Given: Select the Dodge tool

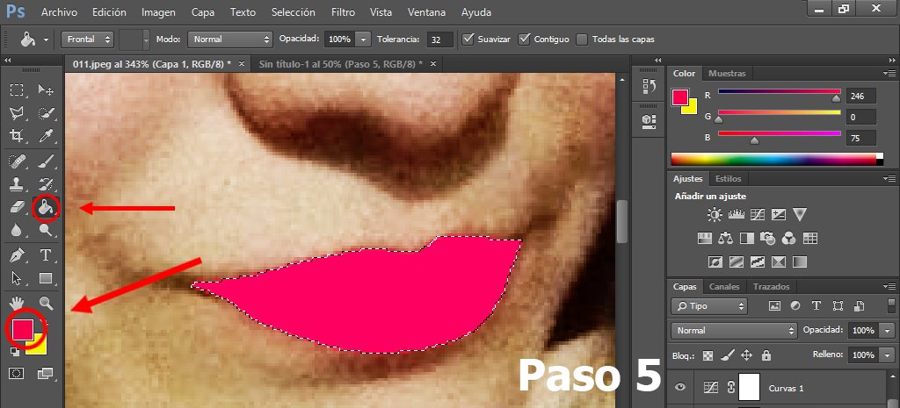Looking at the screenshot, I should [46, 231].
